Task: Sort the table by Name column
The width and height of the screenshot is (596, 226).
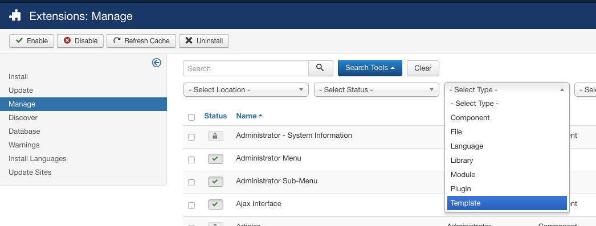Action: pos(249,116)
